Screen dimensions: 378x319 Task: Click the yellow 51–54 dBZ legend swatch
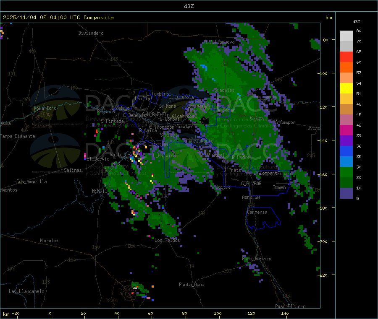pyautogui.click(x=346, y=88)
